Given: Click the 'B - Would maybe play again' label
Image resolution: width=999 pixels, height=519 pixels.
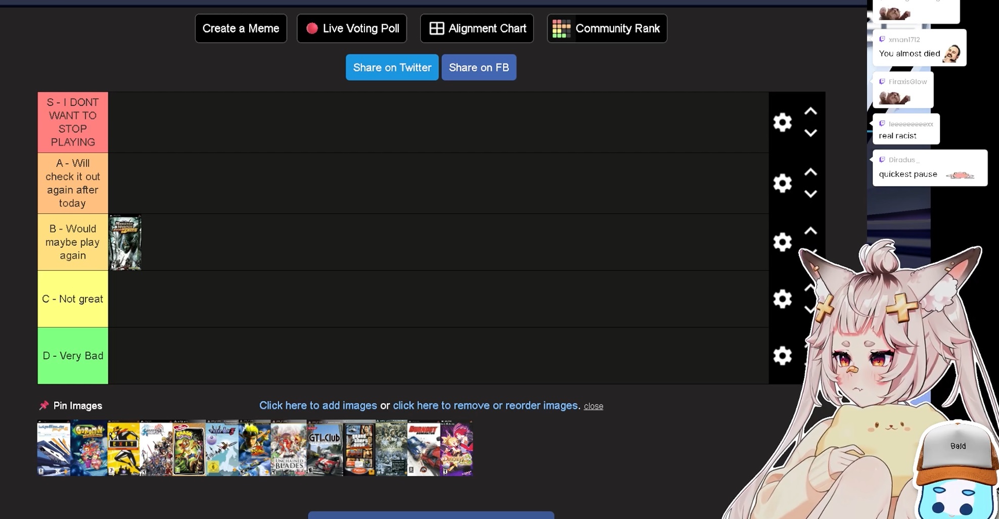Looking at the screenshot, I should tap(73, 242).
